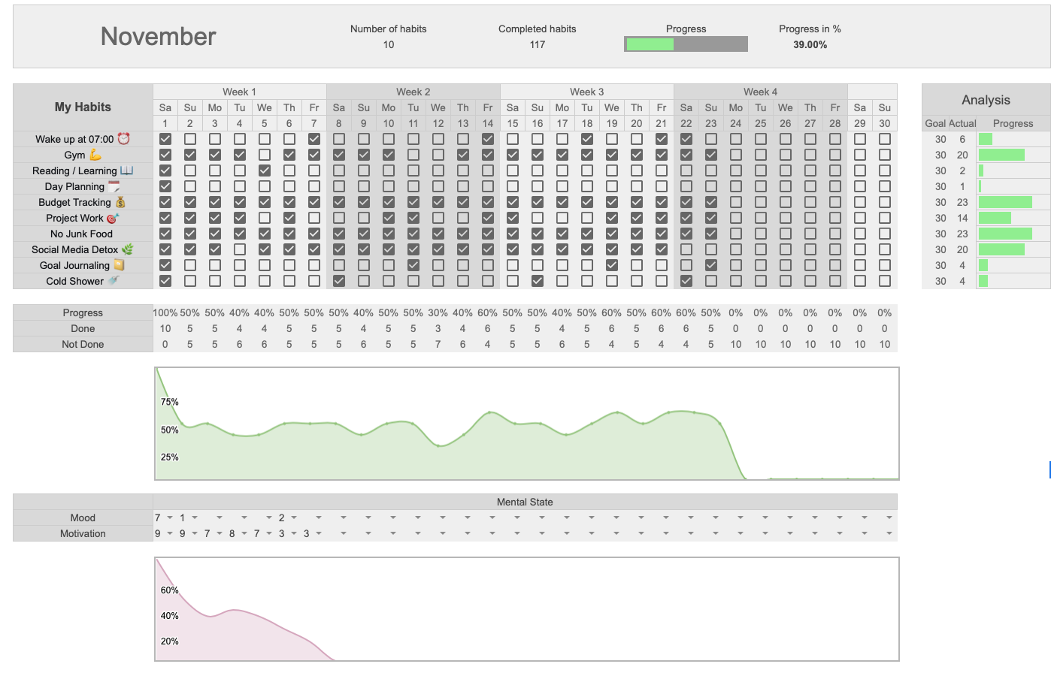This screenshot has height=682, width=1051.
Task: Click the money bag emoji beside Budget Tracking
Action: pyautogui.click(x=120, y=202)
